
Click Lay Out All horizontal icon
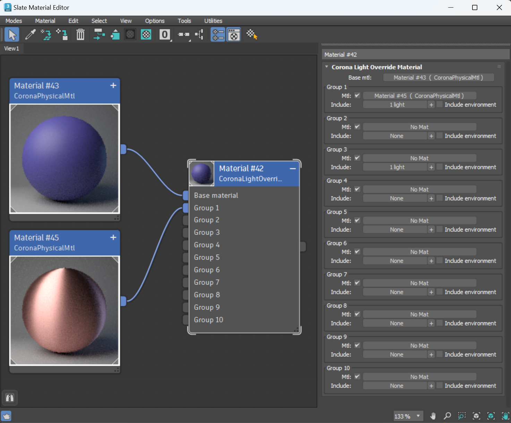[184, 35]
